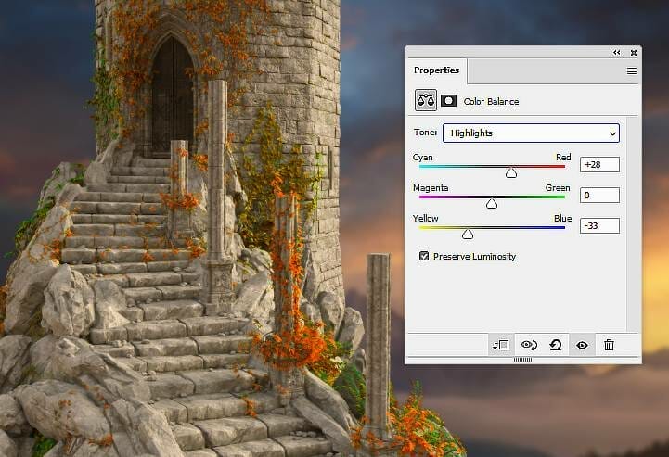Open the Tone Highlights dropdown
Screen dimensions: 669x457
531,133
